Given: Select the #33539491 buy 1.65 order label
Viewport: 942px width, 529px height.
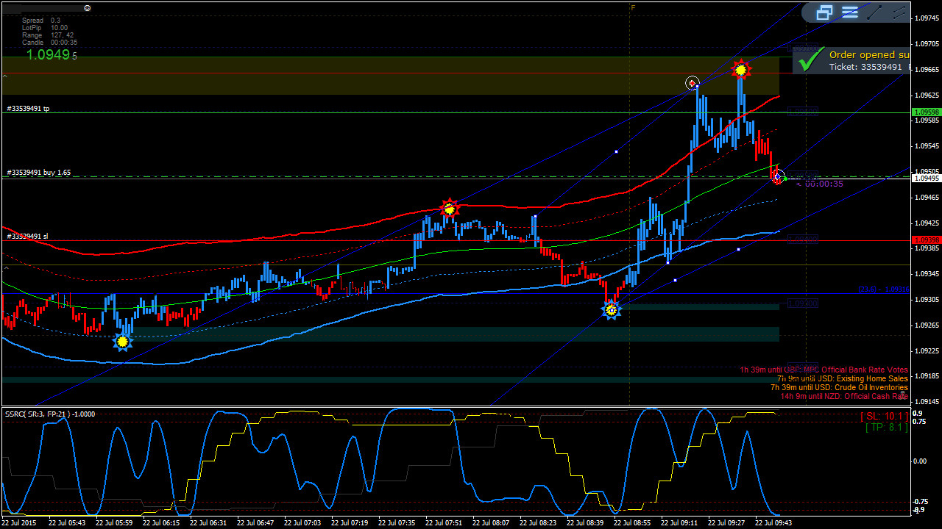Looking at the screenshot, I should coord(39,173).
